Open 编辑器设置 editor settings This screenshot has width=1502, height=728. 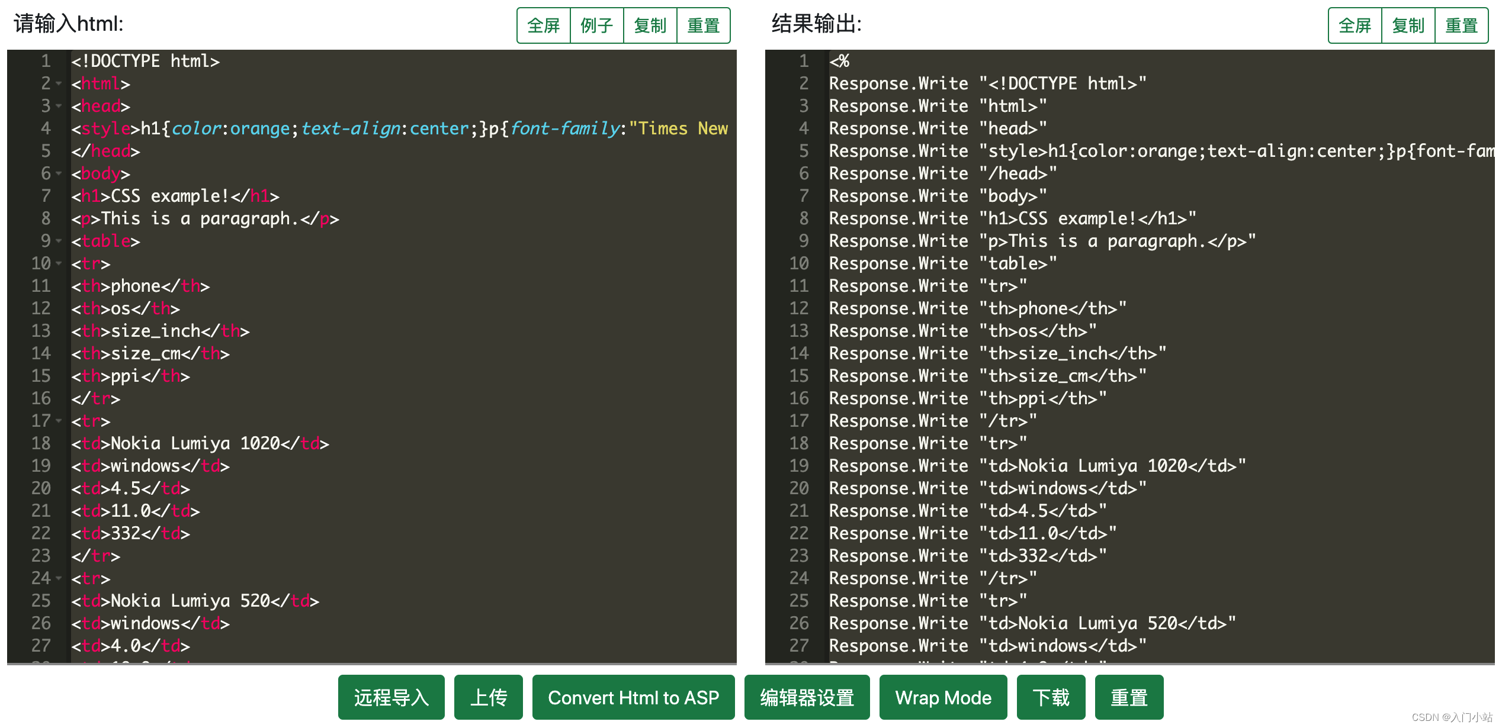[807, 698]
